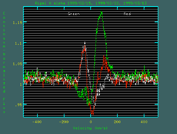Select the 'Green' legend label
Image resolution: width=177 pixels, height=134 pixels.
click(74, 14)
